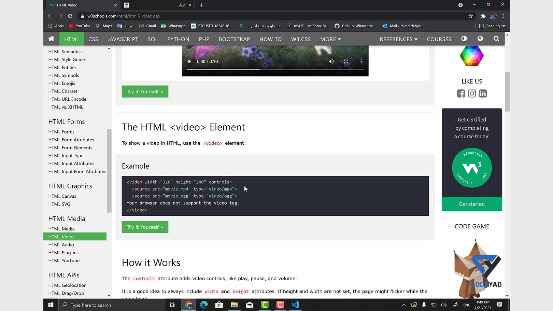Open COURSES page
The image size is (553, 311).
439,39
